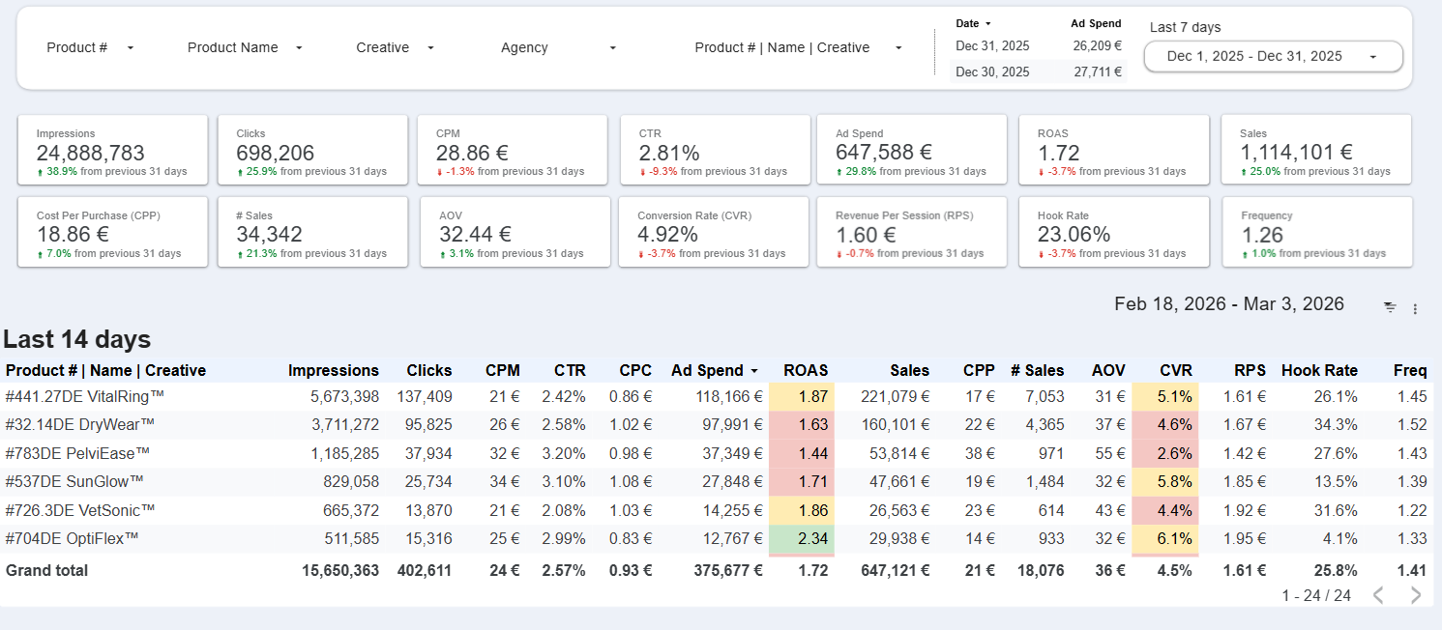The image size is (1442, 630).
Task: Click the Hook Rate column header
Action: click(x=1318, y=370)
